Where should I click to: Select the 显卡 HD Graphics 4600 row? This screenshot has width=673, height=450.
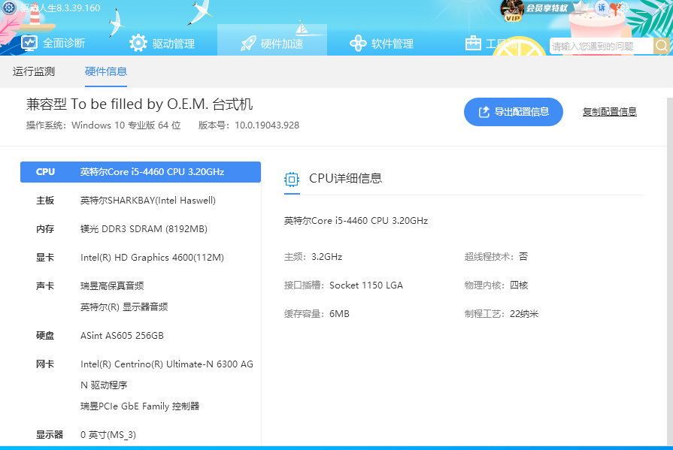[x=141, y=258]
